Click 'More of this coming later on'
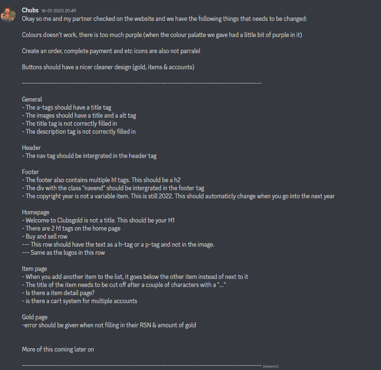381x370 pixels. (x=58, y=349)
